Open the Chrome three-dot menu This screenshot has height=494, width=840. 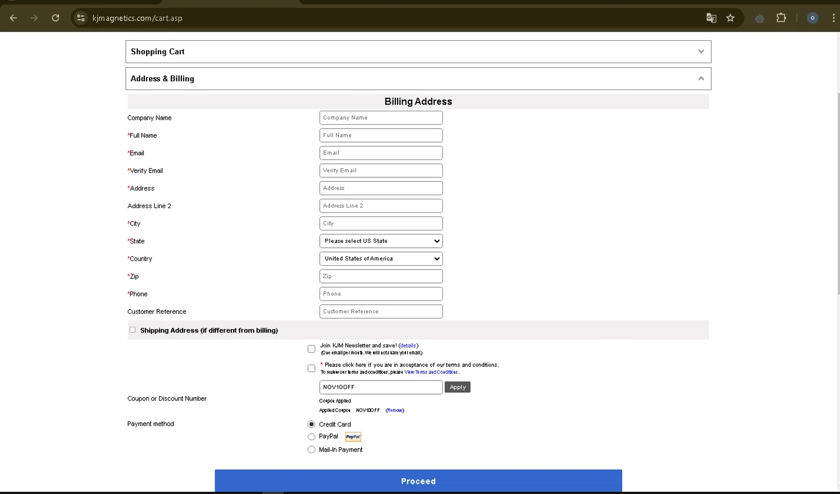click(x=833, y=18)
